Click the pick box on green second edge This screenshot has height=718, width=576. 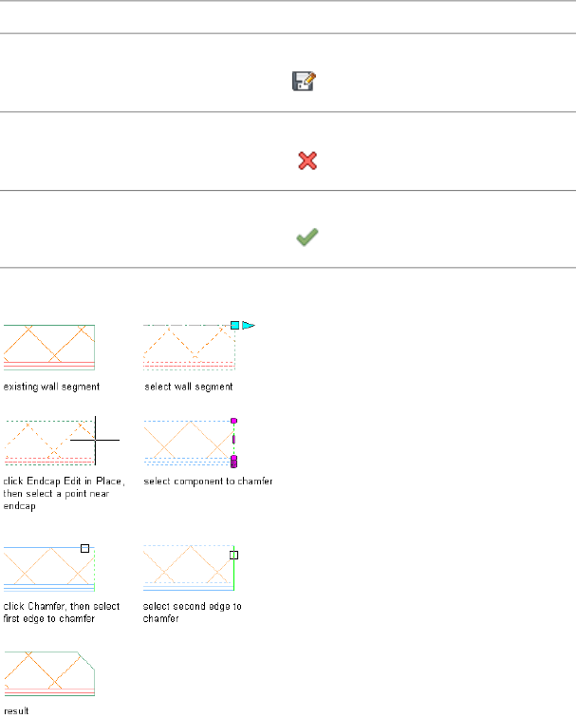point(234,556)
